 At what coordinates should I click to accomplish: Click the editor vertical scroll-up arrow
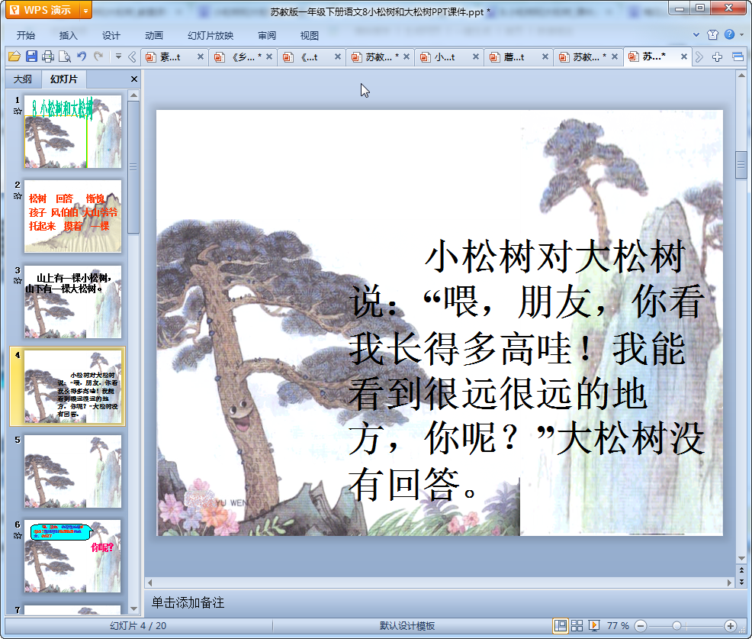tap(741, 76)
